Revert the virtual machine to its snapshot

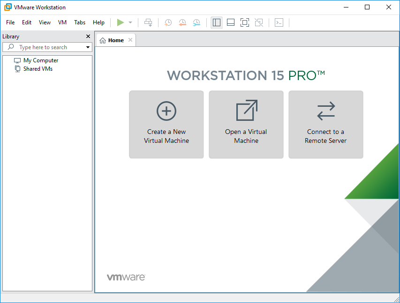pyautogui.click(x=182, y=22)
